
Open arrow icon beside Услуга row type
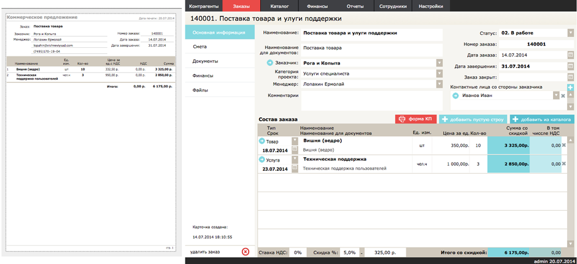click(262, 160)
